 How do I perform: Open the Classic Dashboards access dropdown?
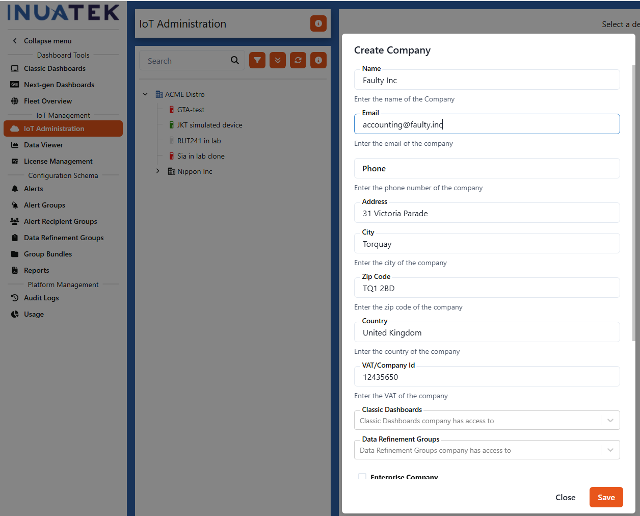click(610, 420)
